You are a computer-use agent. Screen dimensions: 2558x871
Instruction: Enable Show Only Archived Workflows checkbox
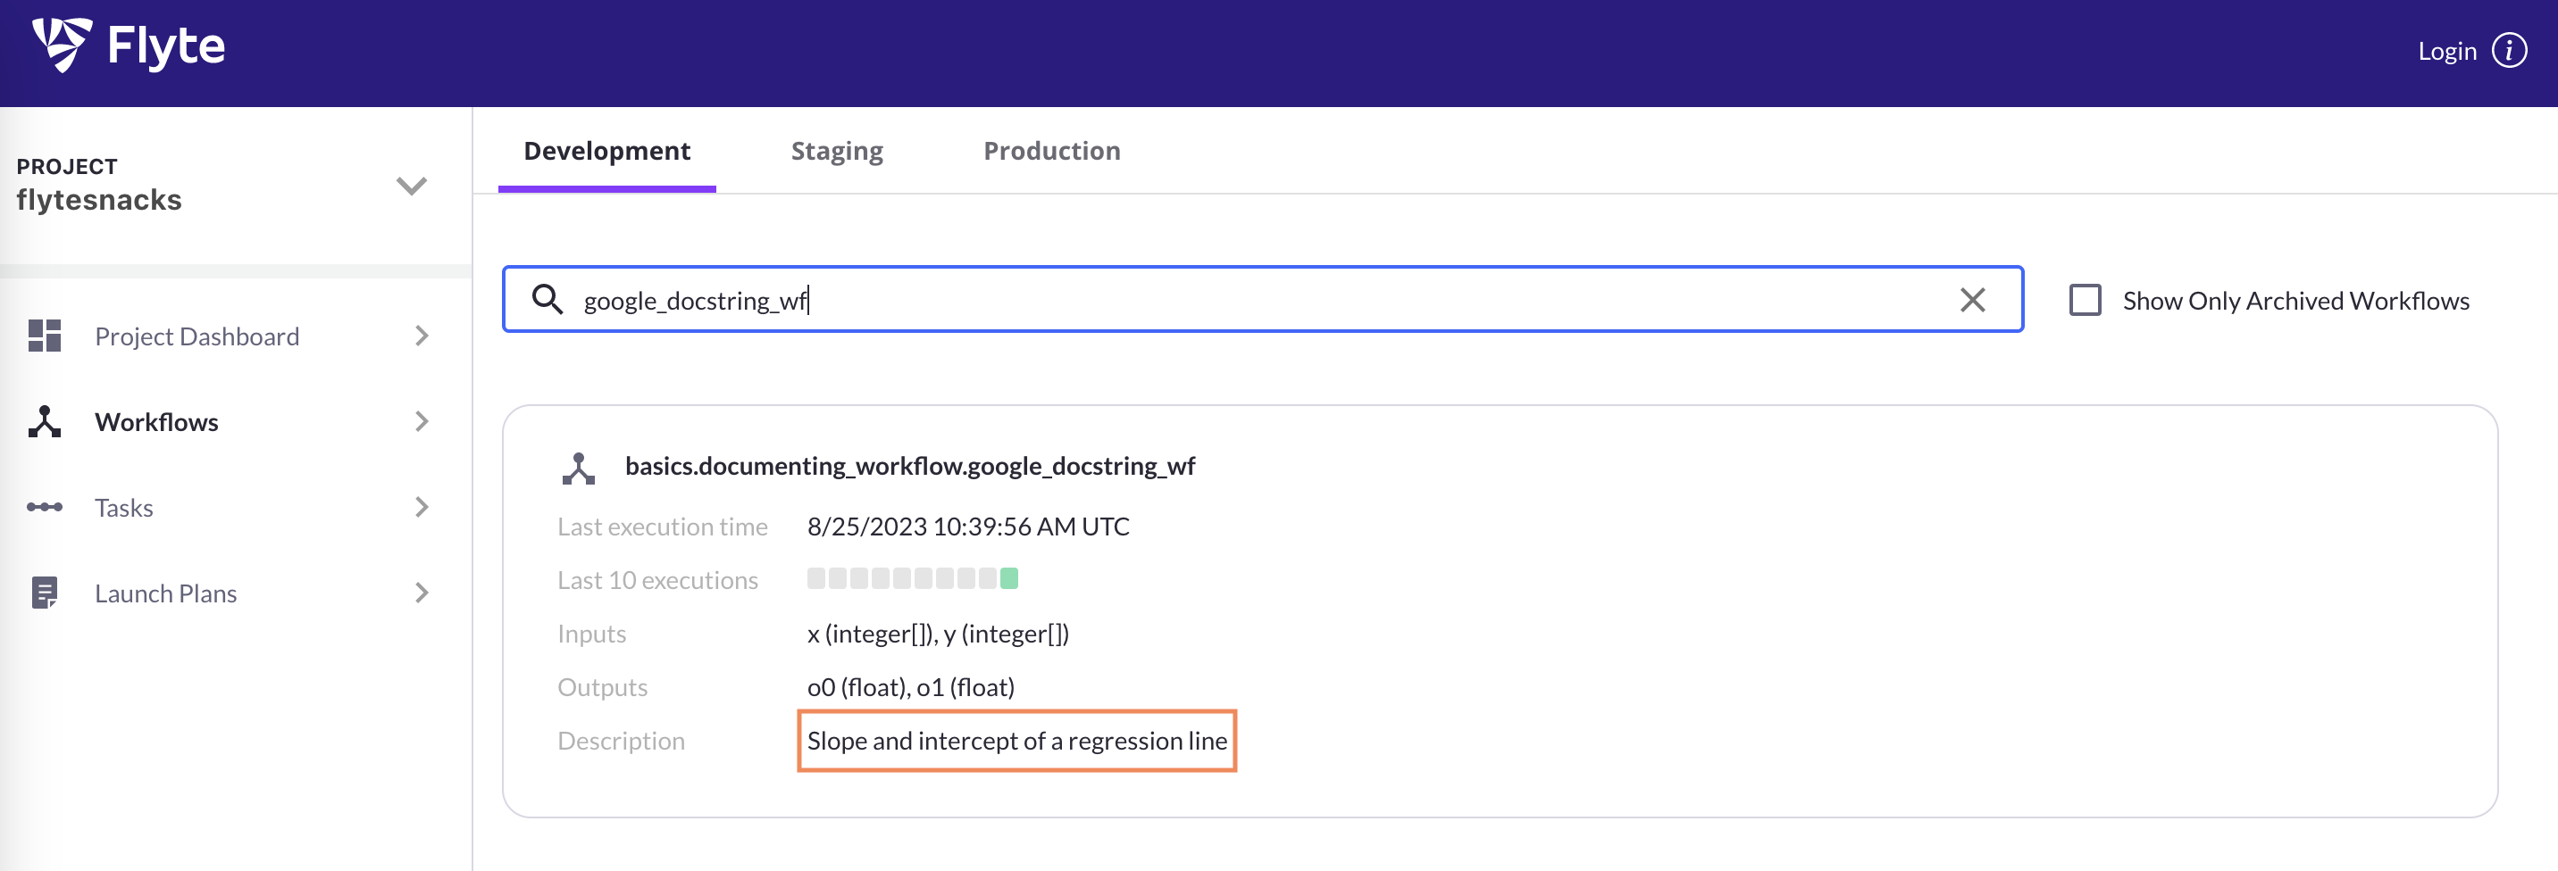2085,300
